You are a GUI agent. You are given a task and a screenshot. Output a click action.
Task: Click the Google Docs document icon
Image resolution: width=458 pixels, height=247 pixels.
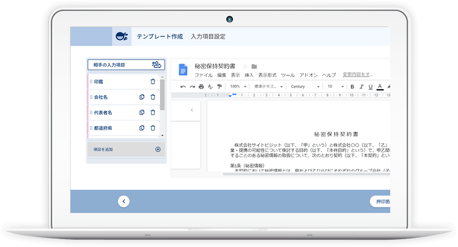pos(183,69)
